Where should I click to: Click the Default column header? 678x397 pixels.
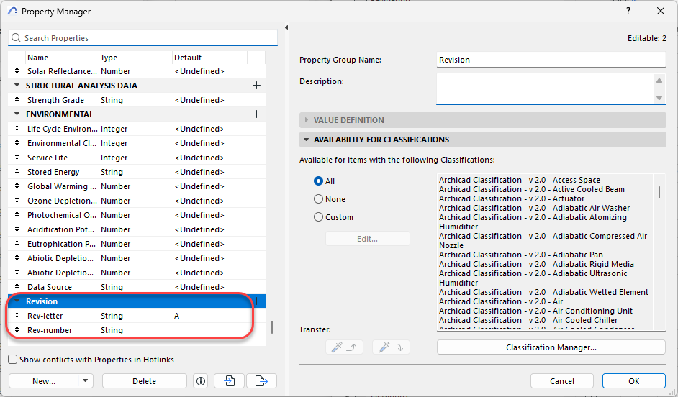209,58
